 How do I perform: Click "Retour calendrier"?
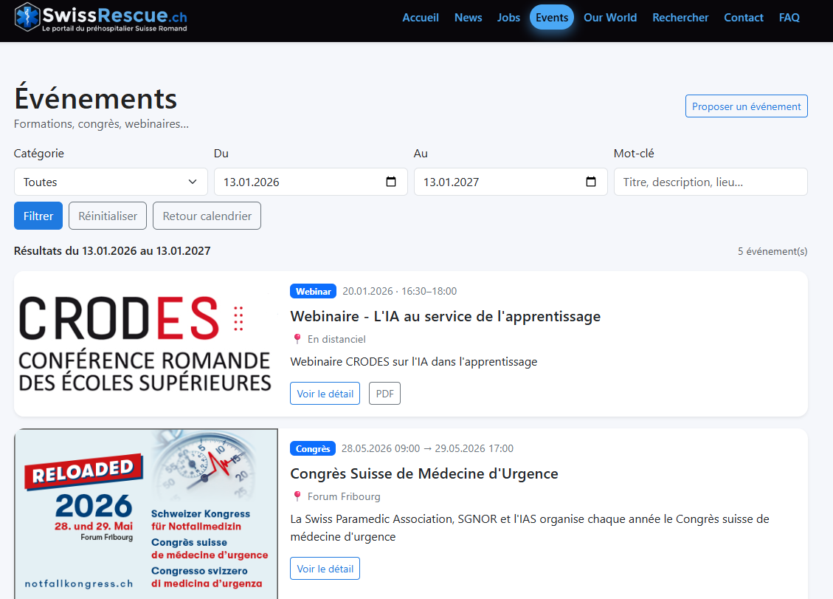point(207,216)
